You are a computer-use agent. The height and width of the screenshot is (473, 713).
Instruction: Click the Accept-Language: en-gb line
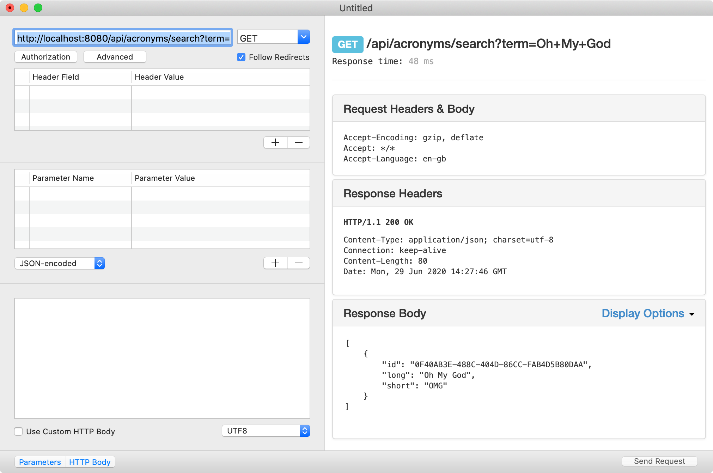(x=395, y=159)
